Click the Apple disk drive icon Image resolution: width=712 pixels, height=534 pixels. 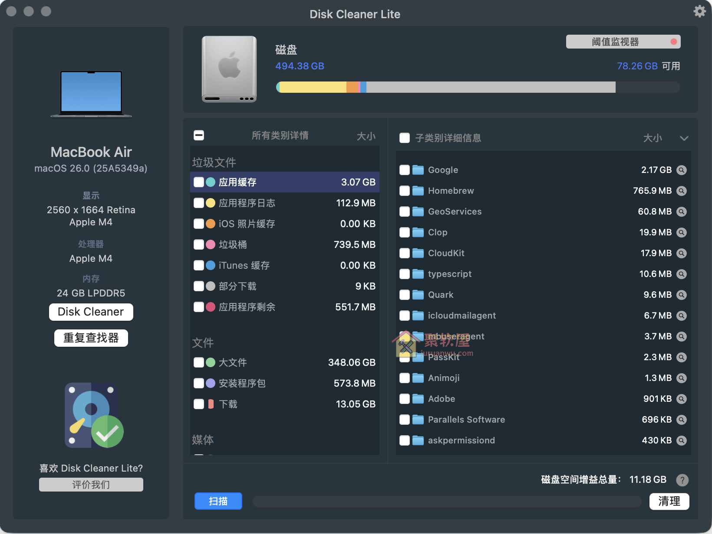pyautogui.click(x=229, y=69)
